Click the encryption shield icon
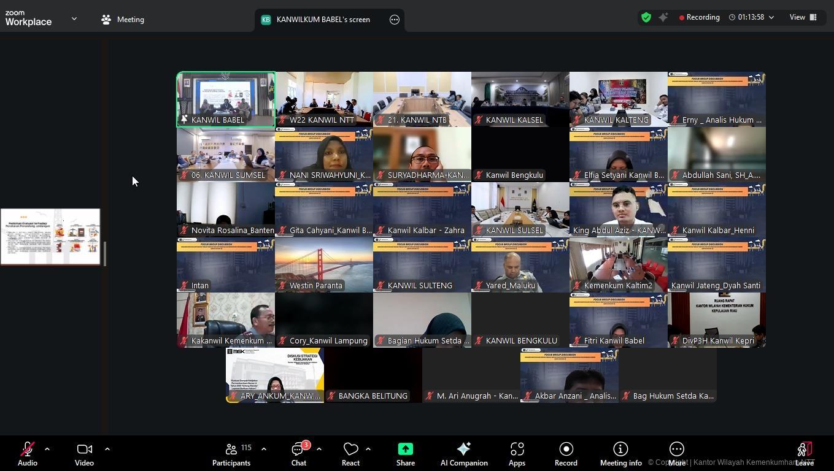Image resolution: width=834 pixels, height=471 pixels. tap(646, 18)
